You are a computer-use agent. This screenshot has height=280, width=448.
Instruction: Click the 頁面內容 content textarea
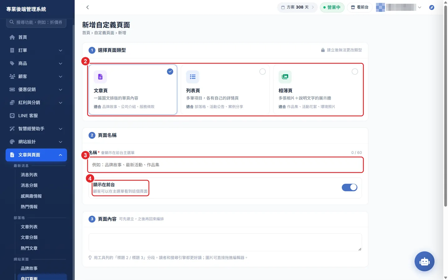click(225, 242)
